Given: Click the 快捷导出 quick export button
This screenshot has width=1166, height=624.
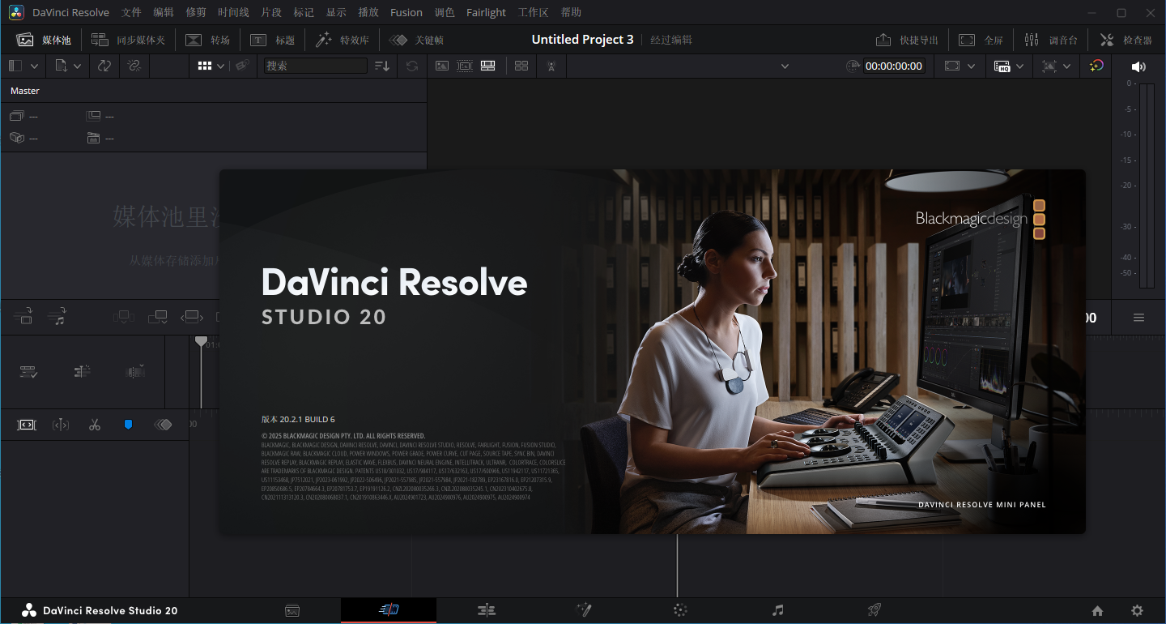Looking at the screenshot, I should point(907,40).
